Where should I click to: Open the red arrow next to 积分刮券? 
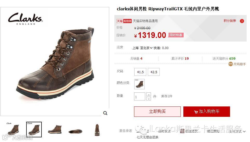tap(242, 21)
